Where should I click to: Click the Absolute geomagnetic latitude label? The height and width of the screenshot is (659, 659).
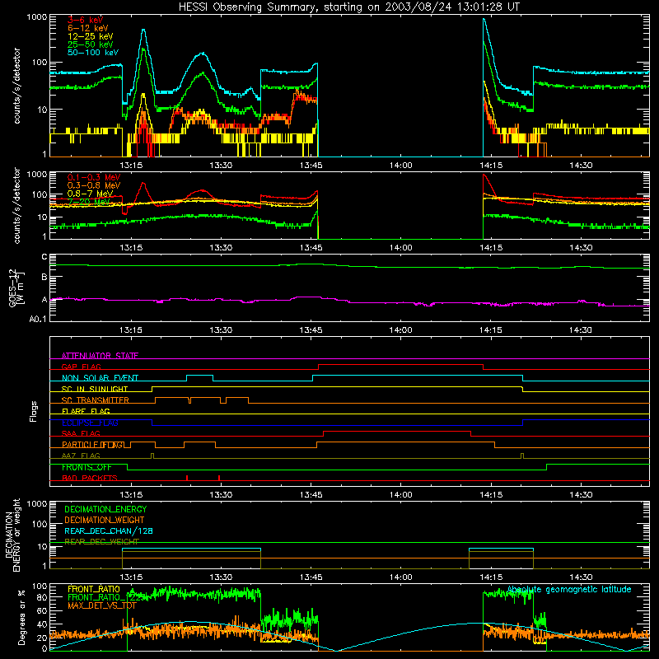click(569, 589)
